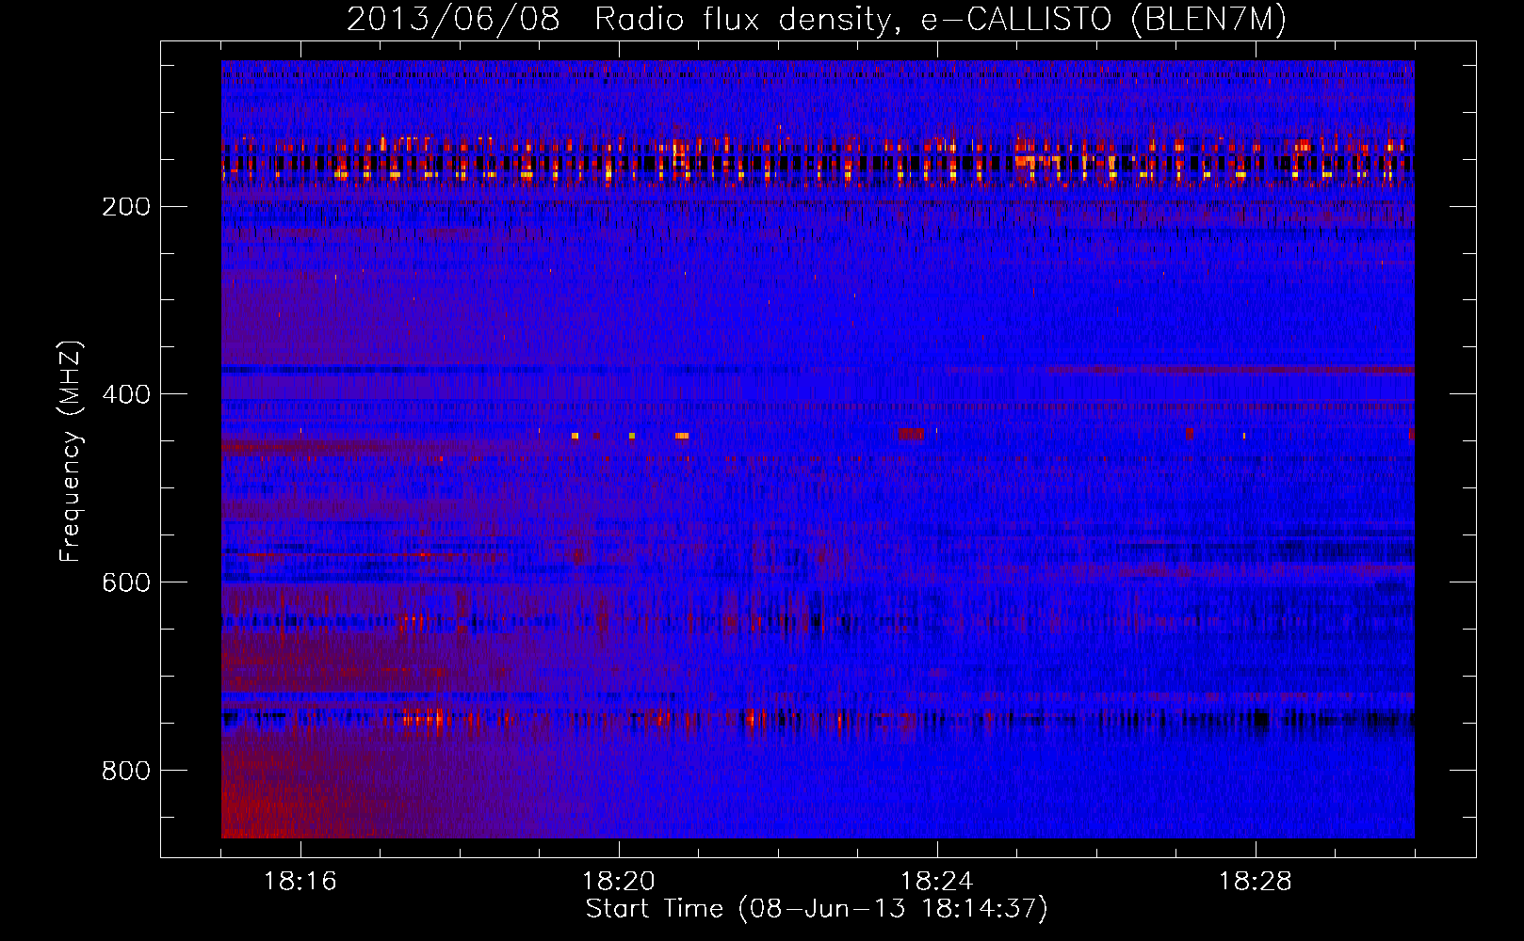
Task: Select the 200 frequency tick label
Action: coord(126,207)
